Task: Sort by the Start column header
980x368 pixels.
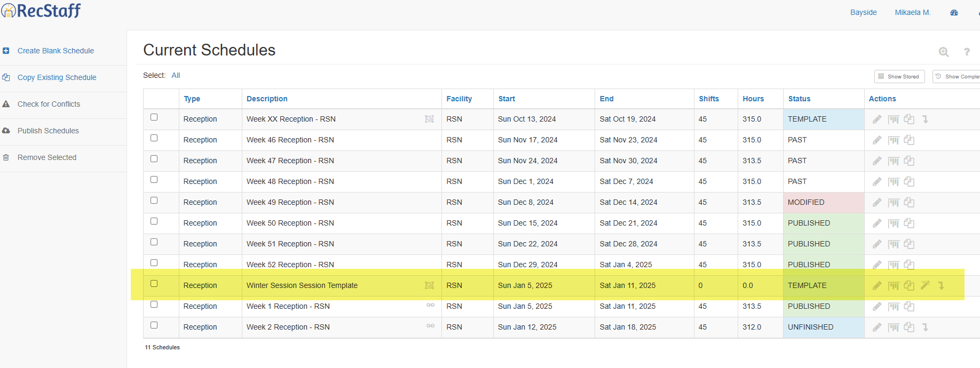Action: pos(507,99)
